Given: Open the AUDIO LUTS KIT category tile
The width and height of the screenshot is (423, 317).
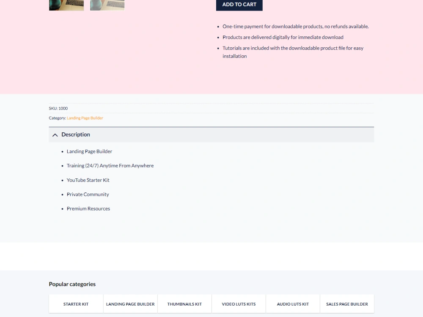Looking at the screenshot, I should (293, 303).
